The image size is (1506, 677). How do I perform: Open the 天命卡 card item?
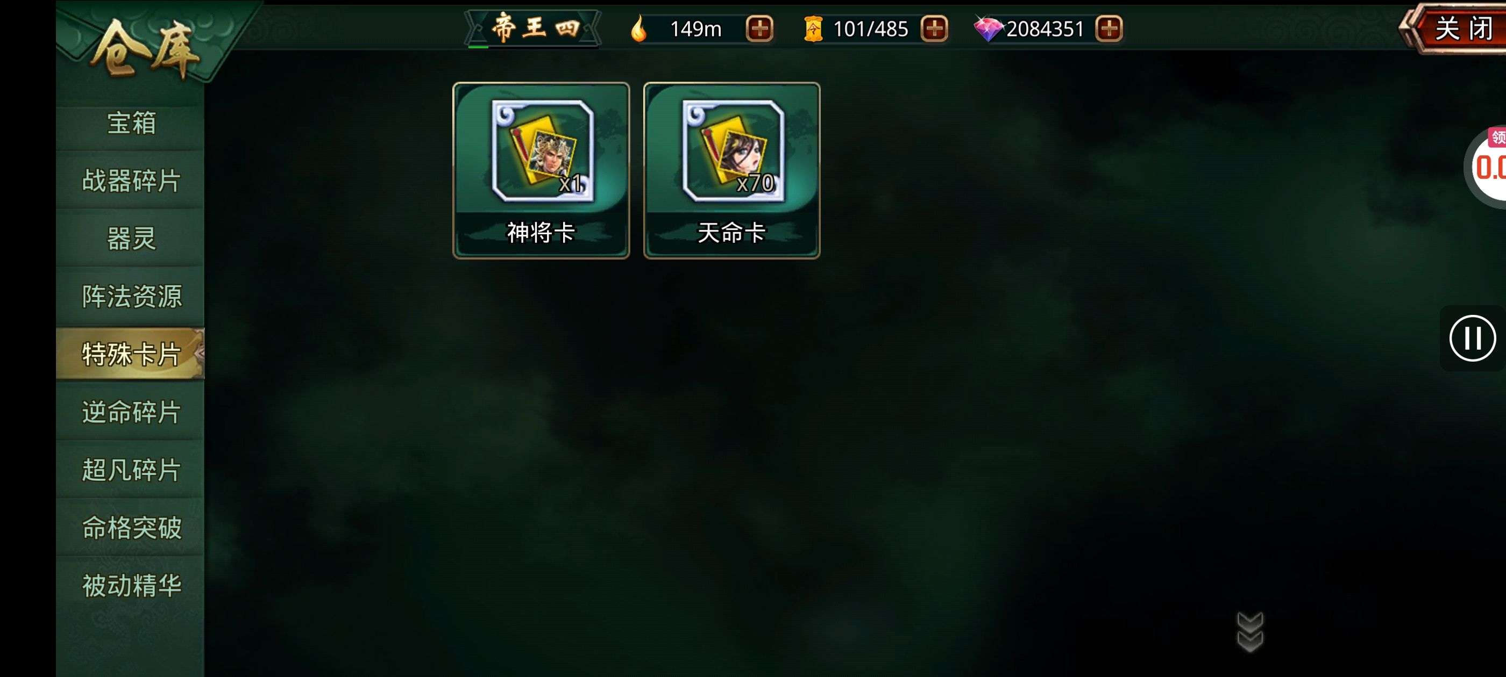pyautogui.click(x=731, y=170)
